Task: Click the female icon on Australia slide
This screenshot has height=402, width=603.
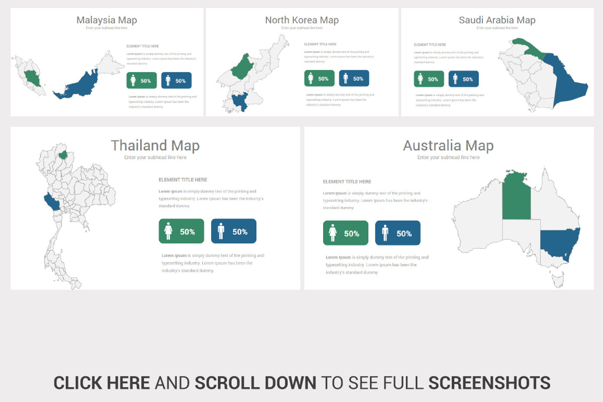Action: (x=333, y=233)
